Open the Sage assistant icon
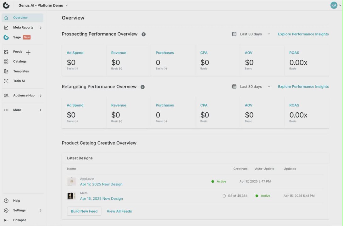 pos(6,37)
